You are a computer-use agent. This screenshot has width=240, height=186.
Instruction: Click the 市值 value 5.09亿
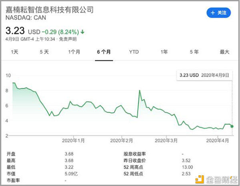(71, 174)
